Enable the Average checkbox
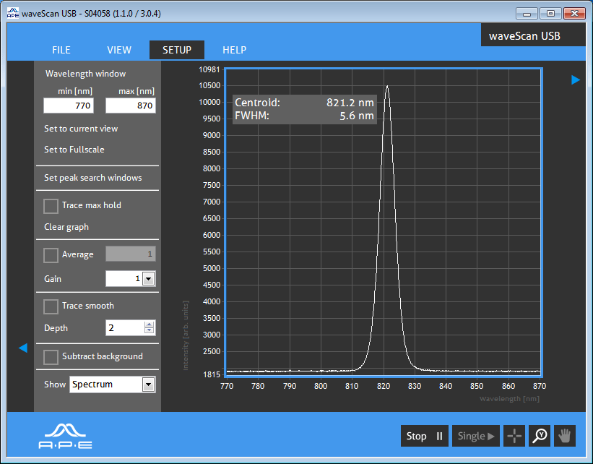593x464 pixels. coord(51,254)
